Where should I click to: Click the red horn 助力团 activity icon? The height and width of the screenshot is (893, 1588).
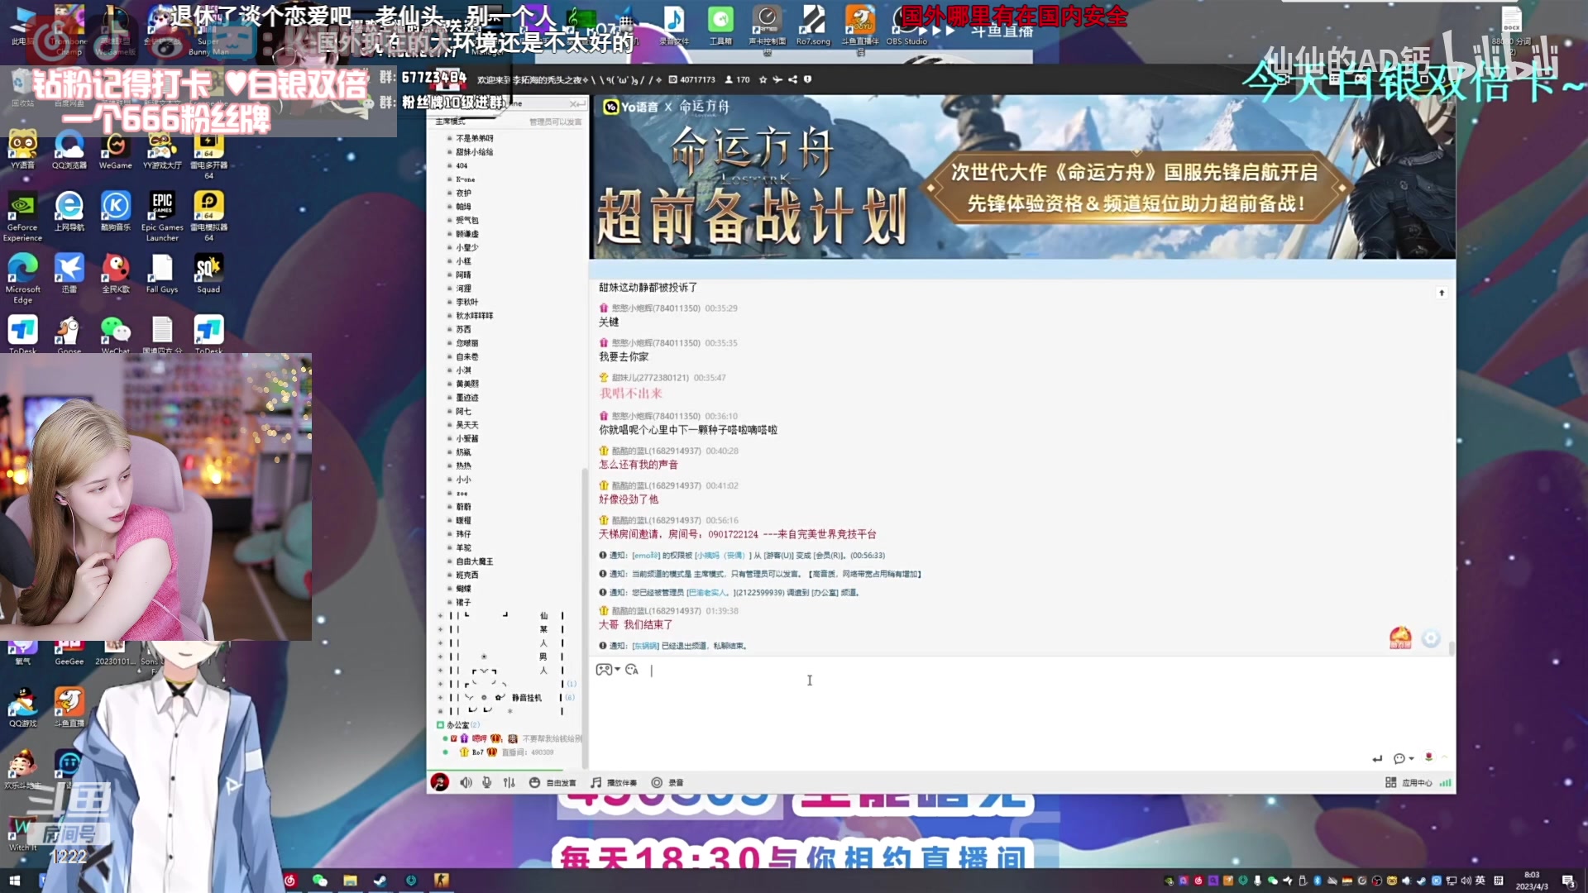click(1400, 638)
